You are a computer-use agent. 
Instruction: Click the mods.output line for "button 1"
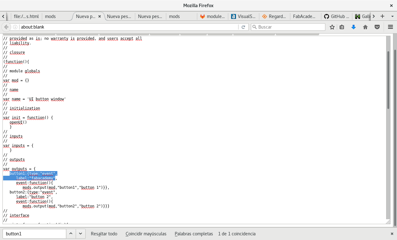tap(66, 188)
